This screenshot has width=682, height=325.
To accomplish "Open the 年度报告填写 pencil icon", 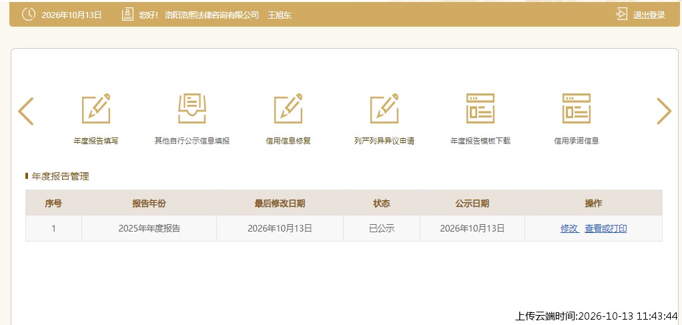I will (x=96, y=108).
